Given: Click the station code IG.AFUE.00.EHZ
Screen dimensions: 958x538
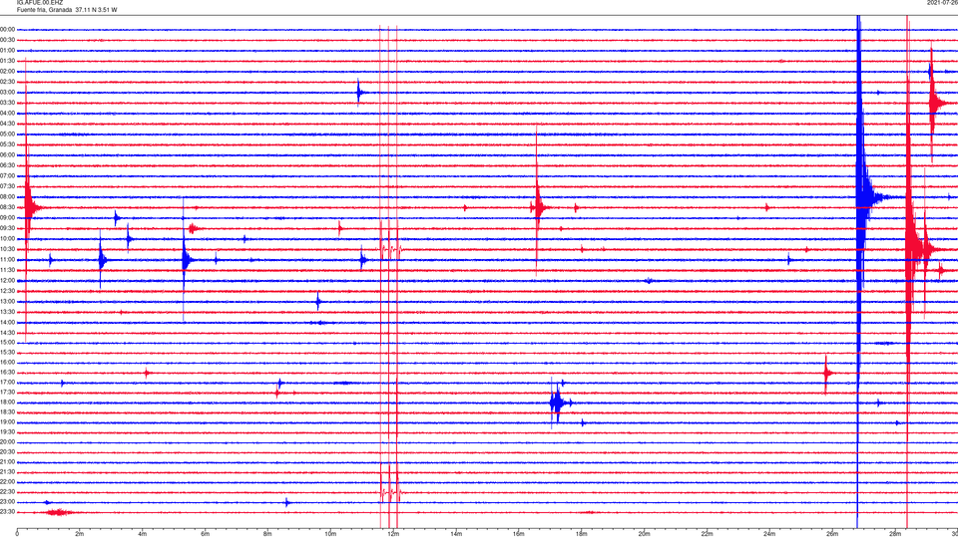Looking at the screenshot, I should pos(40,3).
